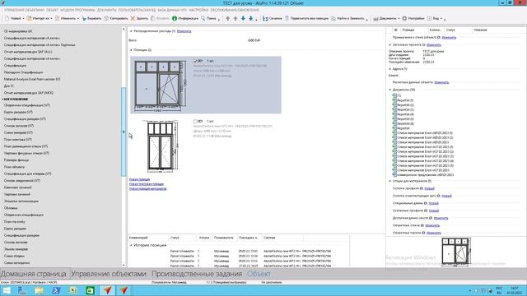The image size is (527, 296).
Task: Click the first blue down-arrow toolbar icon
Action: (243, 18)
